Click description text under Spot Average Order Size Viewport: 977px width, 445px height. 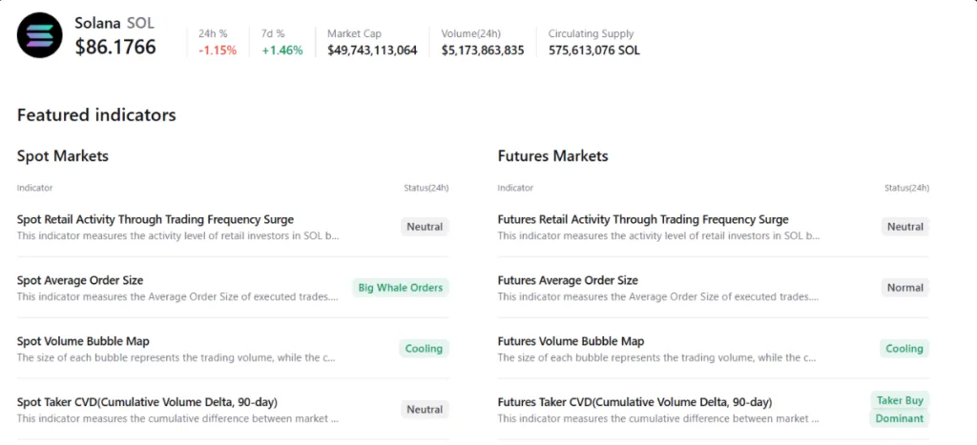tap(177, 297)
